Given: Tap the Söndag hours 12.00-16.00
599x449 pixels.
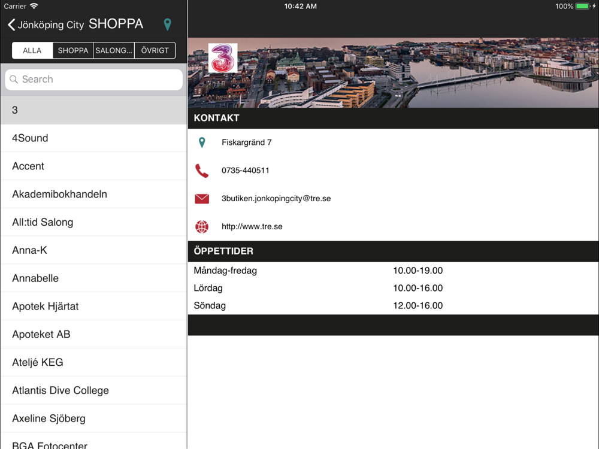Looking at the screenshot, I should [x=418, y=306].
